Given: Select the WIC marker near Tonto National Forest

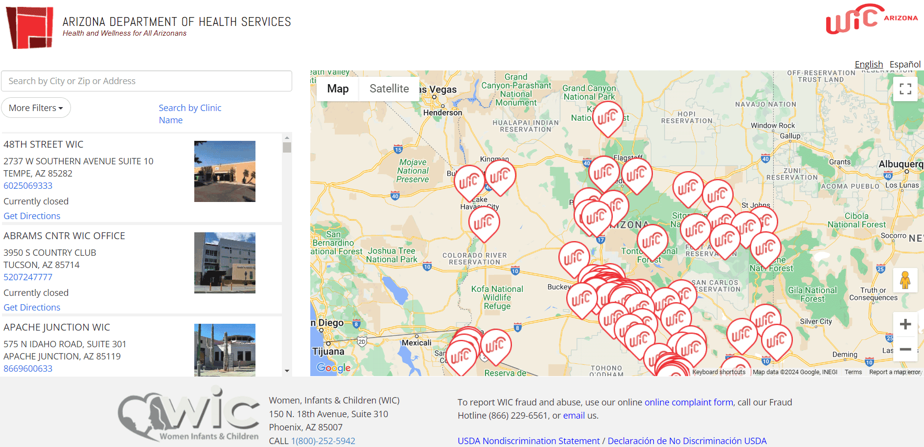Looking at the screenshot, I should (652, 241).
